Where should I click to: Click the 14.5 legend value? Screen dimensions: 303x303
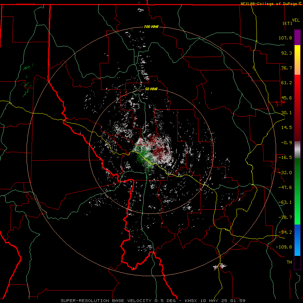click(x=287, y=128)
